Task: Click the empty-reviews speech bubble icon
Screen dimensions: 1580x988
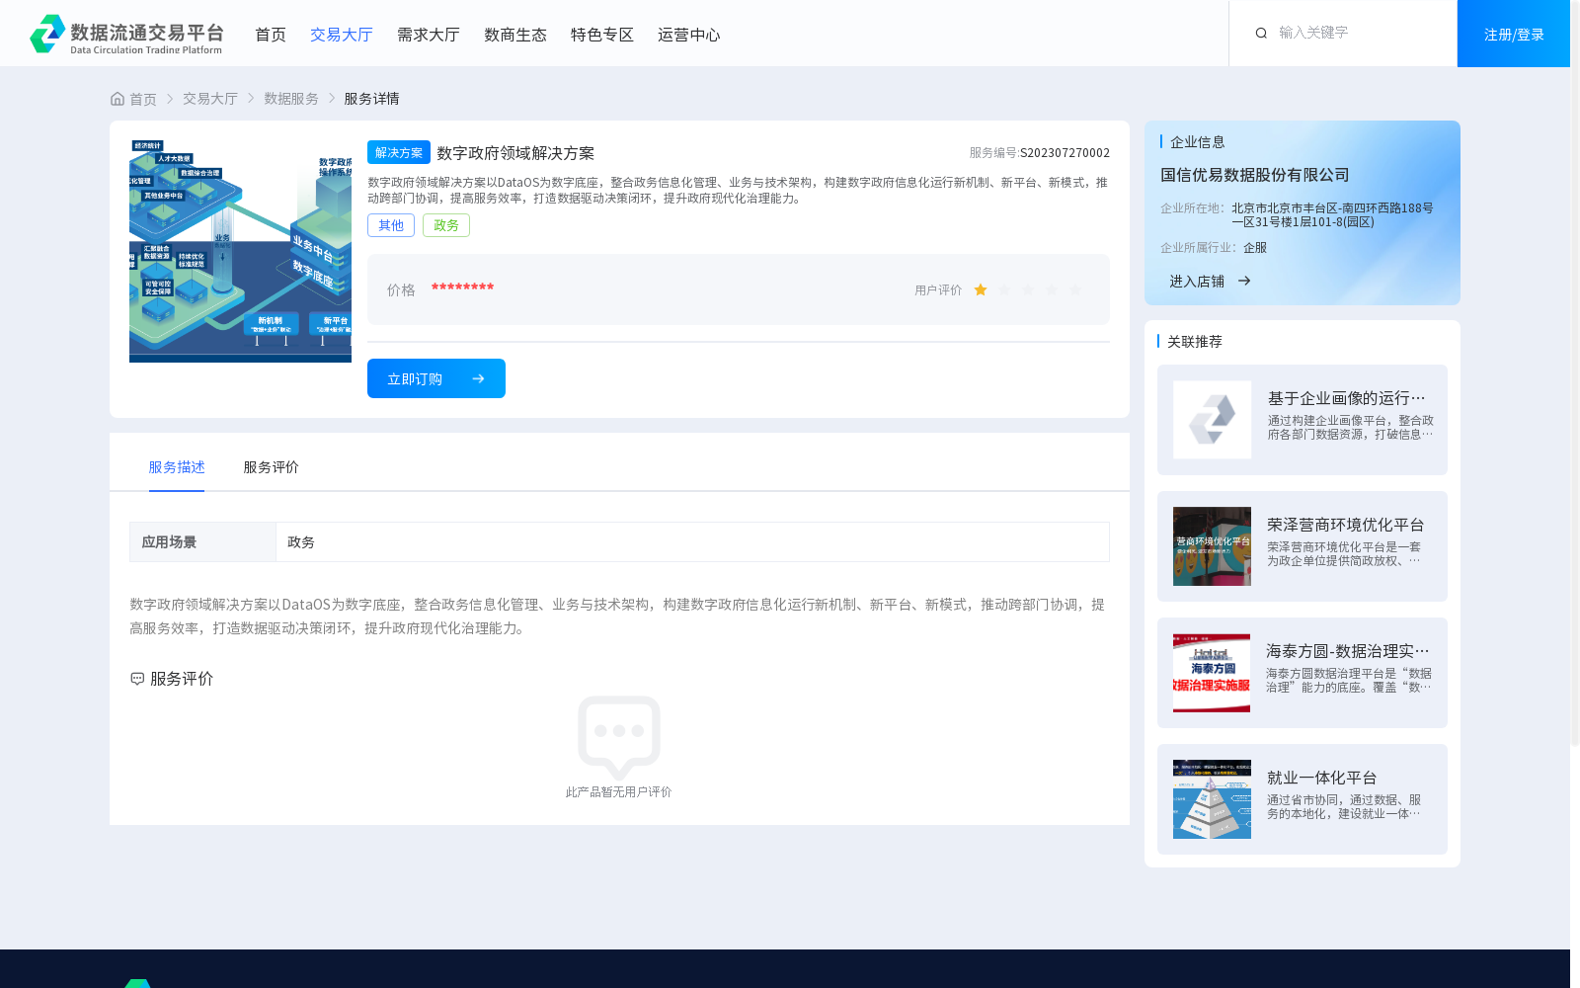Action: point(619,736)
